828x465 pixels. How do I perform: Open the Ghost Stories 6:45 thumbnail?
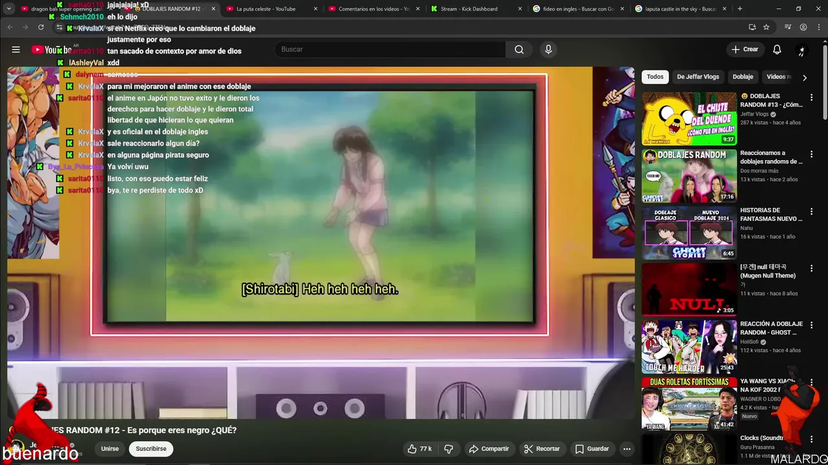pyautogui.click(x=689, y=232)
